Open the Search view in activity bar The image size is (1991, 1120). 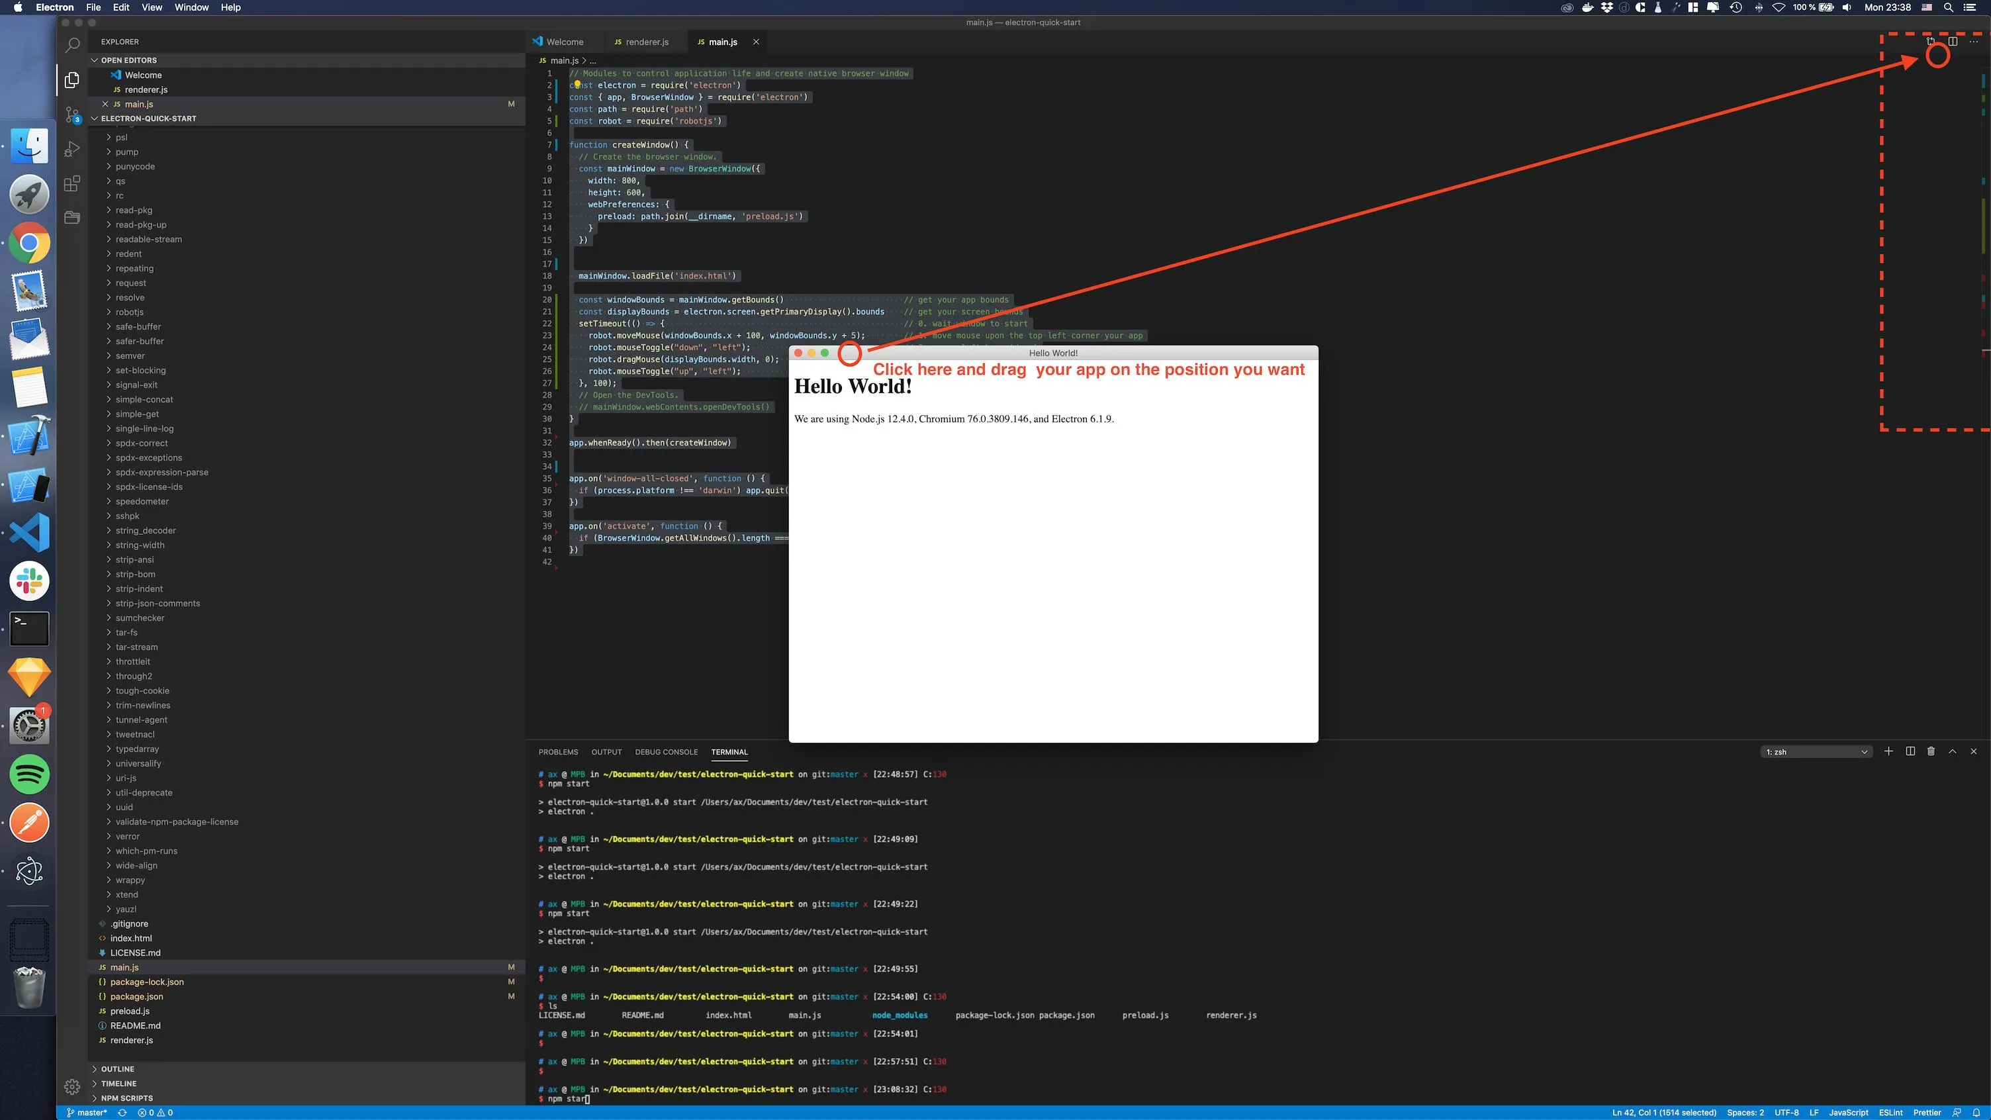(72, 45)
